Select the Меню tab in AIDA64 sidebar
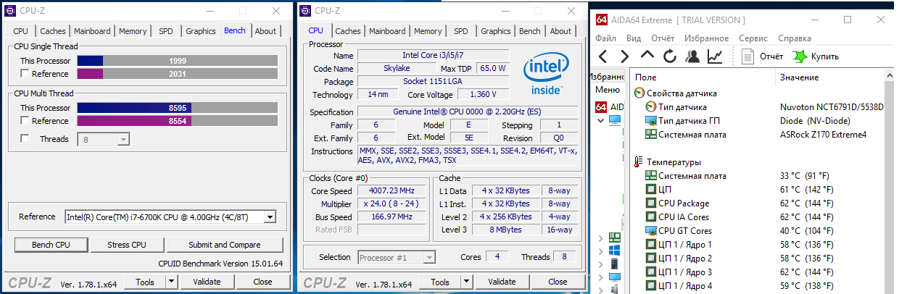 pos(608,90)
